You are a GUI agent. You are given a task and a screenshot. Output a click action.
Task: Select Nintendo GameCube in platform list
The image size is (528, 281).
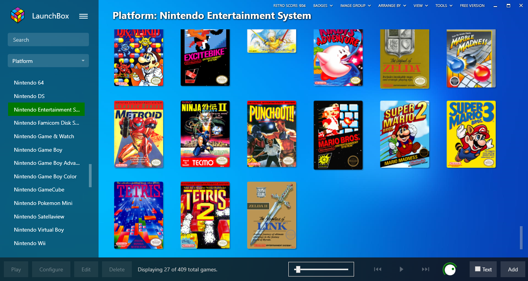coord(39,190)
